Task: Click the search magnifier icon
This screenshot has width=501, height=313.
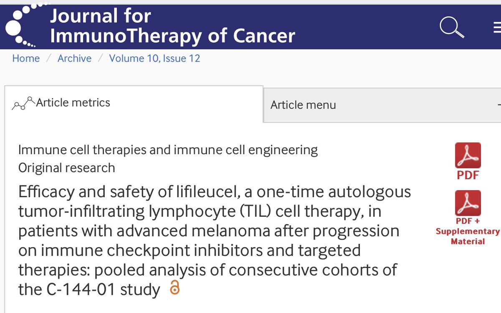Action: pos(452,28)
